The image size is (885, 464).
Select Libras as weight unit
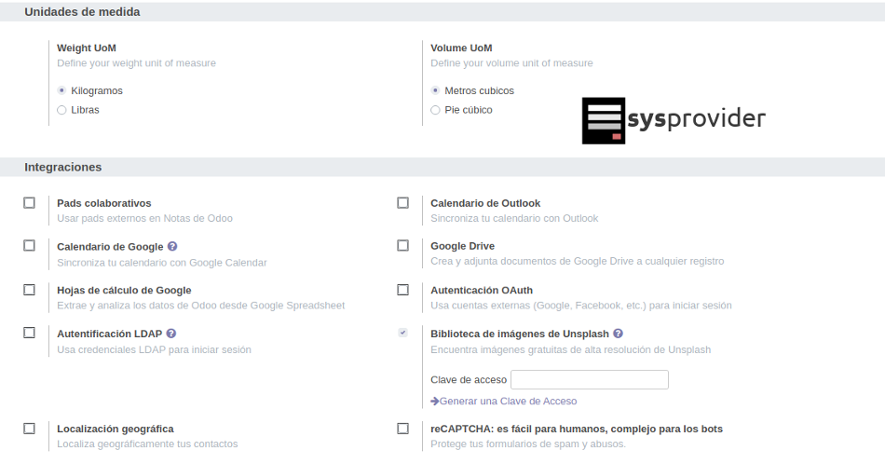[x=61, y=110]
